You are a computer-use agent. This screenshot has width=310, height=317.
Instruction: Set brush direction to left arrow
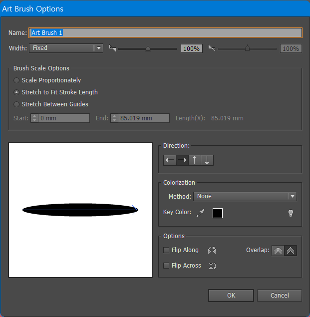[x=169, y=160]
